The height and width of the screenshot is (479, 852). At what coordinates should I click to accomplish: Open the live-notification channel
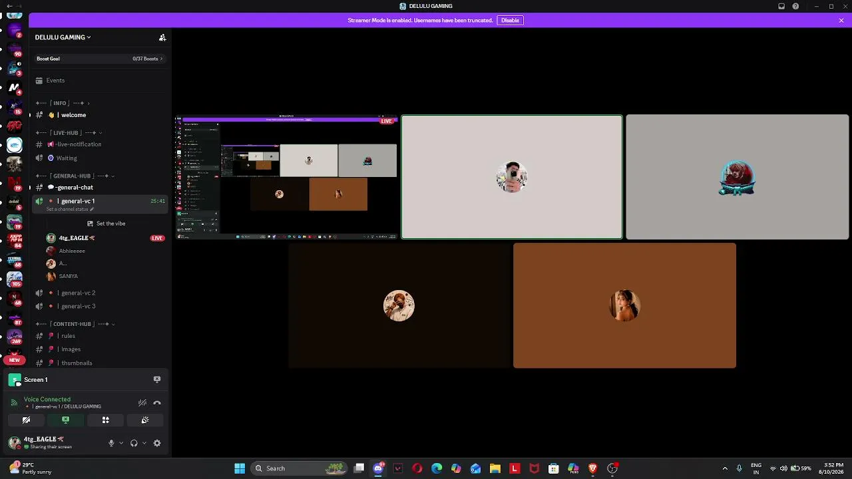pos(100,144)
